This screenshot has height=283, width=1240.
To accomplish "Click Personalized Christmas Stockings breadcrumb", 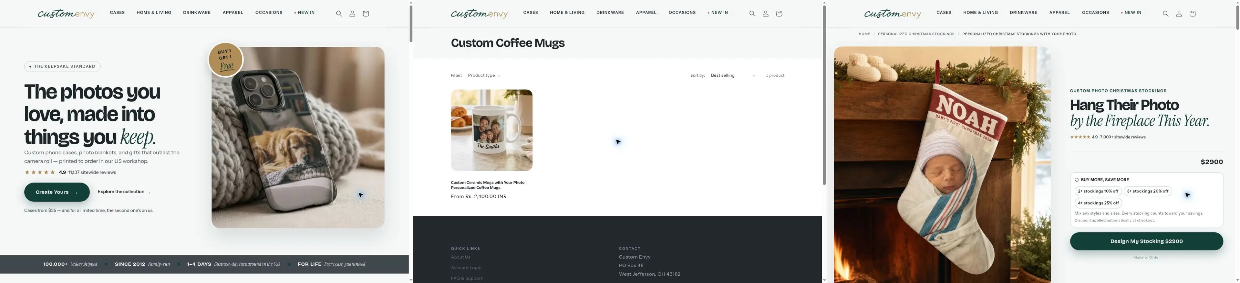I will click(x=916, y=34).
